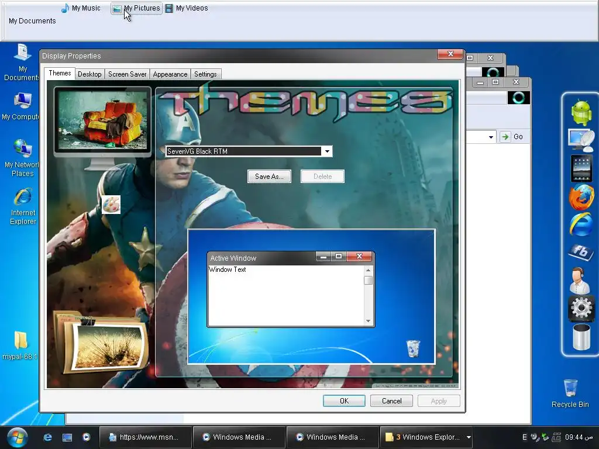The image size is (599, 449).
Task: Click the Delete button
Action: point(322,177)
